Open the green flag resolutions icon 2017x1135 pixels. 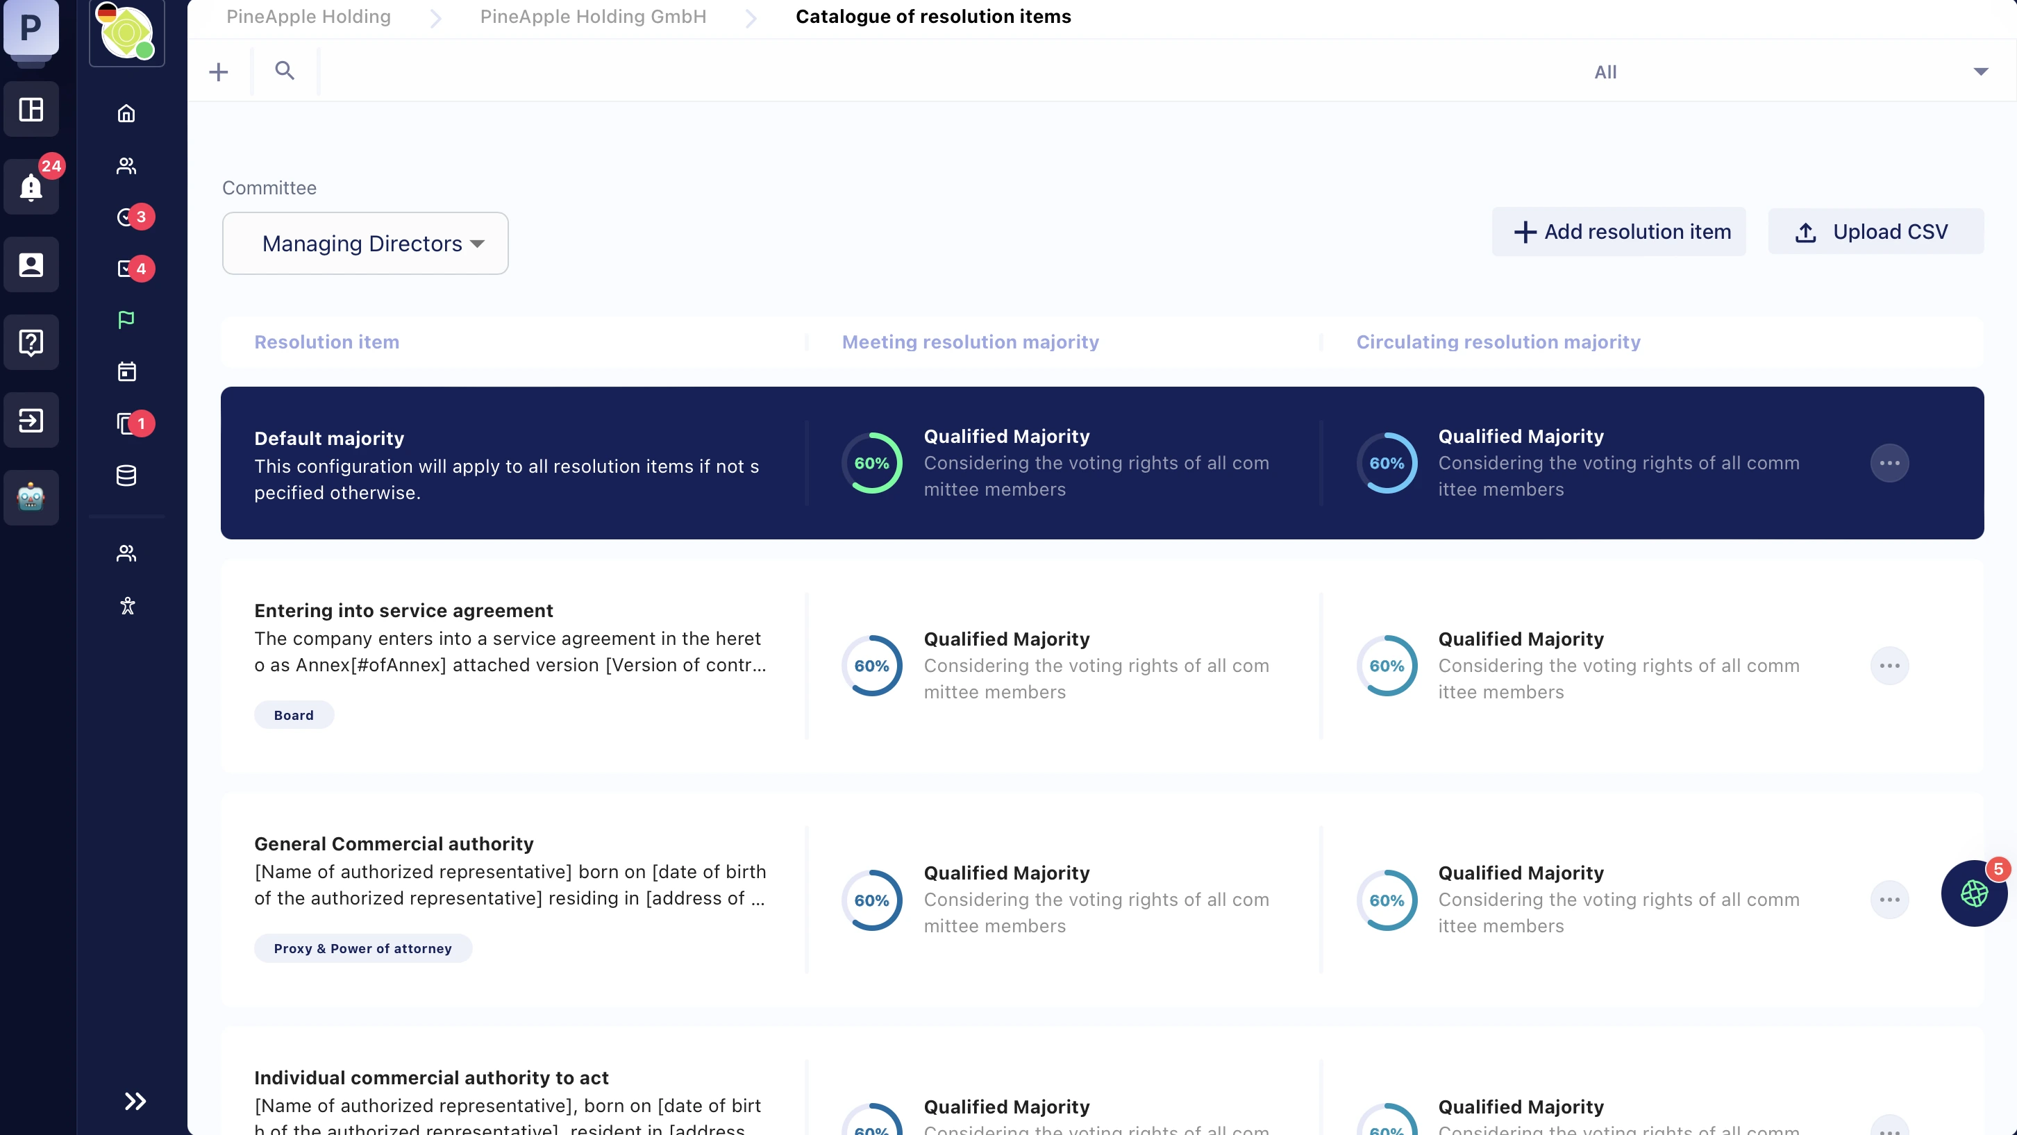tap(126, 319)
